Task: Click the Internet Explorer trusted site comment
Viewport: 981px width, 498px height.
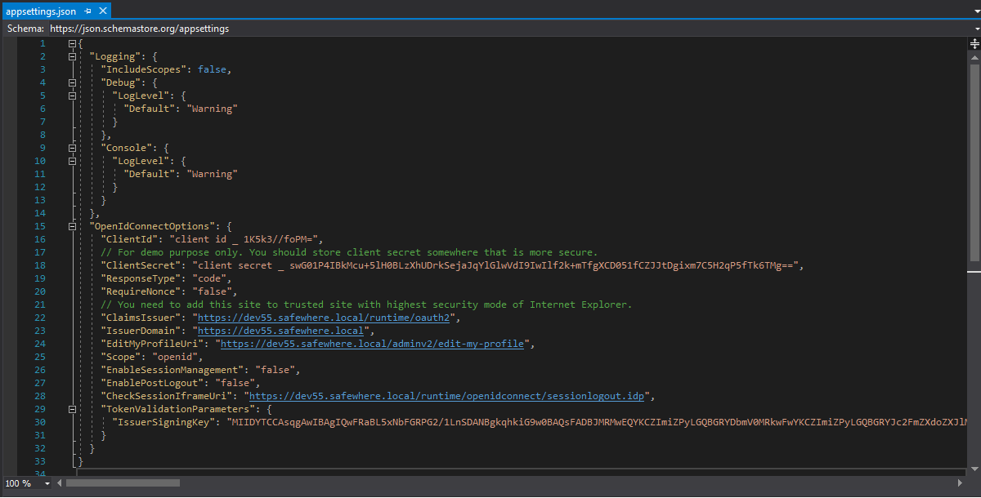Action: point(366,305)
